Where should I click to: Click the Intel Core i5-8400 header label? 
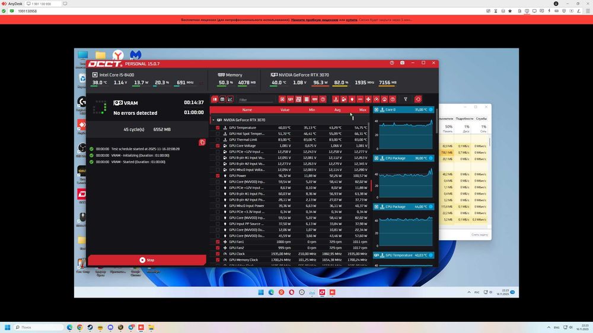pyautogui.click(x=116, y=75)
